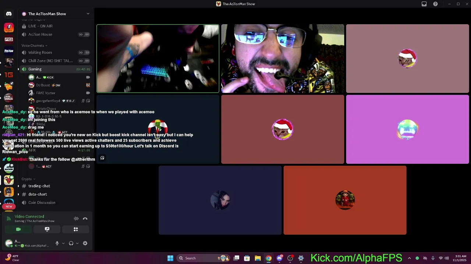The height and width of the screenshot is (264, 471).
Task: Open the red bull server icon
Action: click(9, 180)
